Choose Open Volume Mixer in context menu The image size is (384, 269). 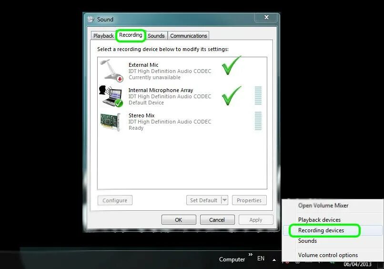(323, 206)
